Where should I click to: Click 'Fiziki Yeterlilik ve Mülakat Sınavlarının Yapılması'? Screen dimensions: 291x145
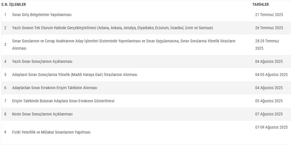click(x=51, y=132)
